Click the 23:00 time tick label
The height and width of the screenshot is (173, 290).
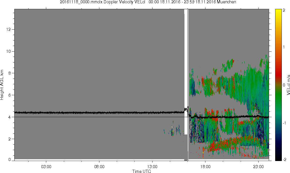pyautogui.click(x=258, y=167)
